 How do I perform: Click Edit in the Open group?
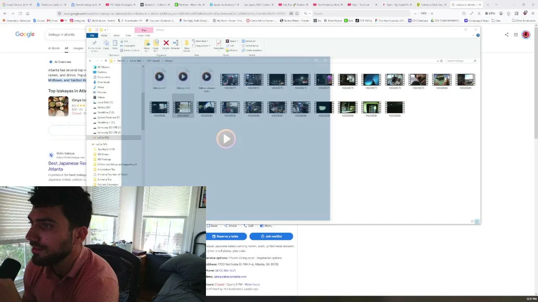pyautogui.click(x=230, y=46)
